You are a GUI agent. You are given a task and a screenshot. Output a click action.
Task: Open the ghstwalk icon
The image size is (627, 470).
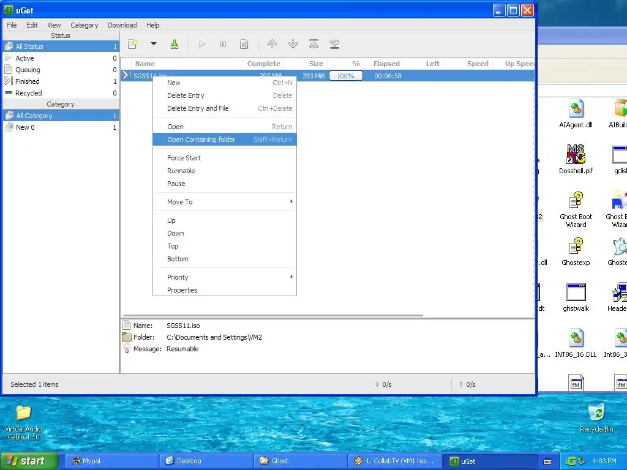[x=576, y=298]
